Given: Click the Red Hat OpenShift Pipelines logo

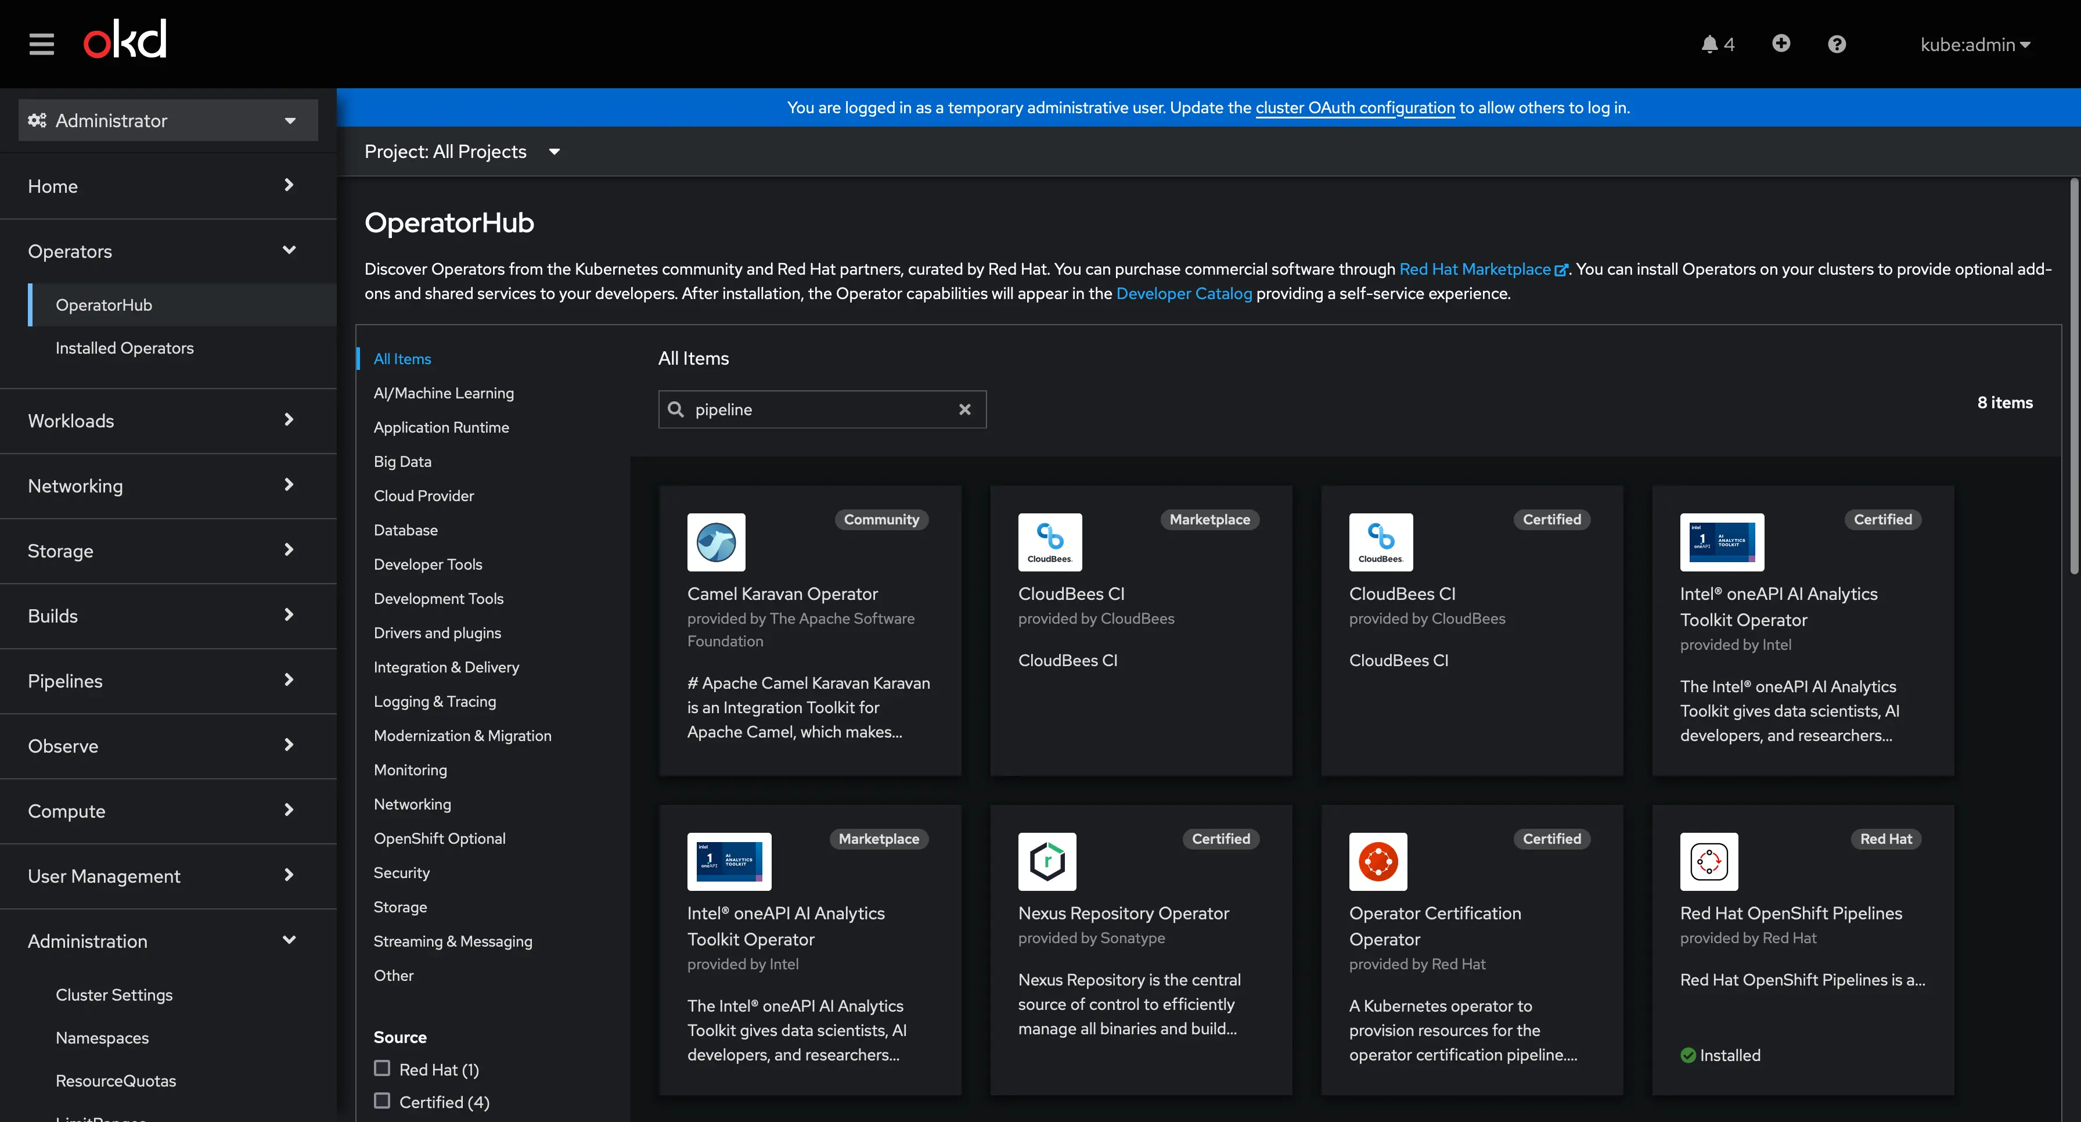Looking at the screenshot, I should pyautogui.click(x=1709, y=861).
